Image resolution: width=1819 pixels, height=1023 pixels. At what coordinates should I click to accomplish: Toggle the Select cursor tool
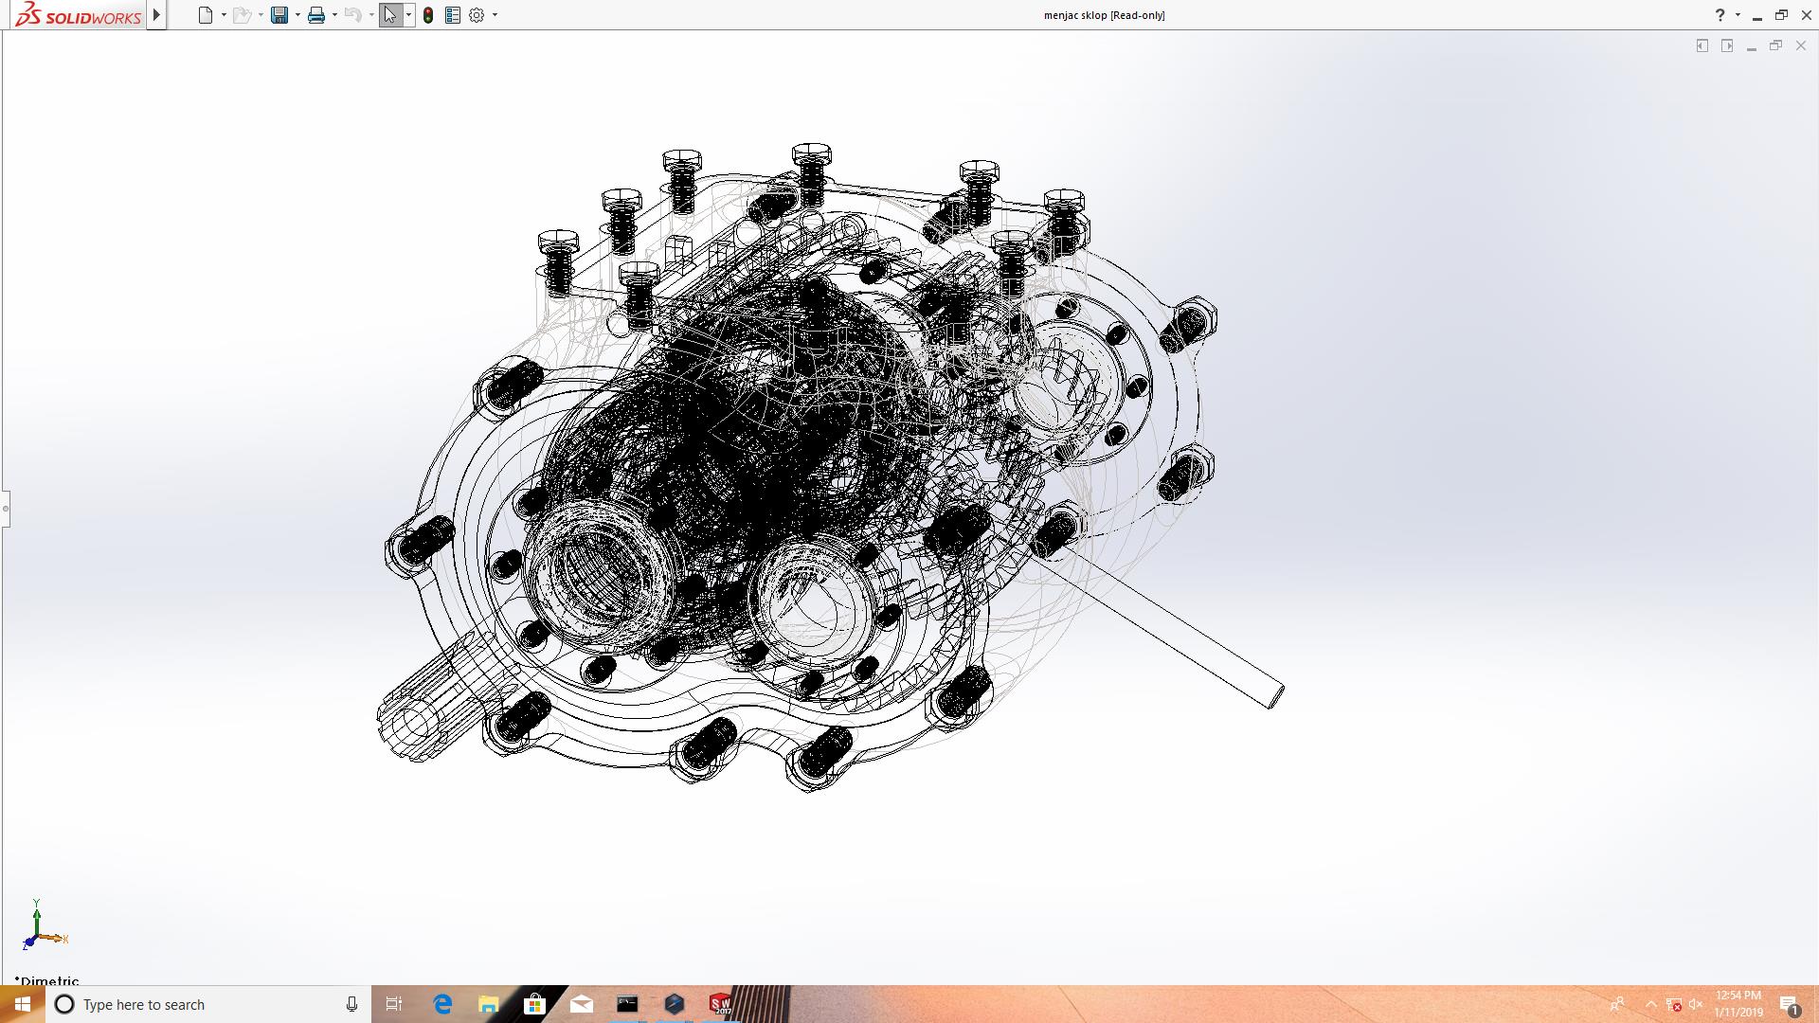389,15
